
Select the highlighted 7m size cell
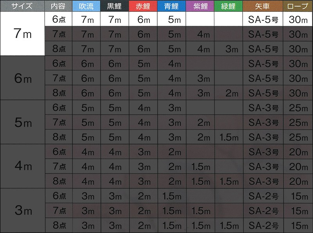22,34
